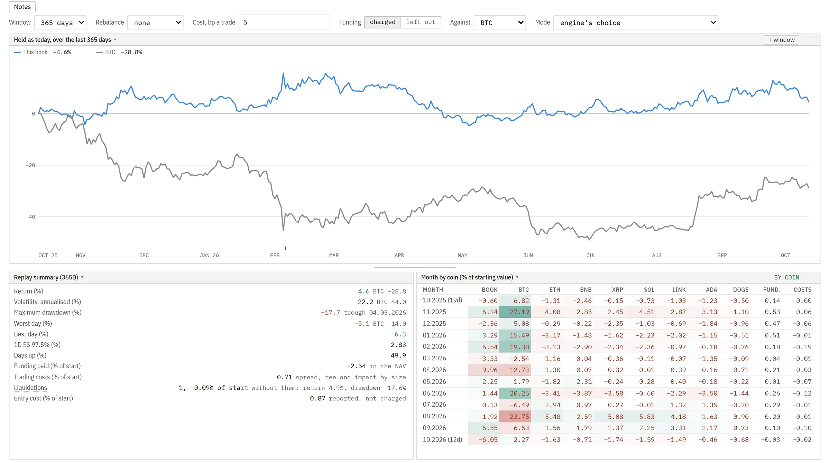
Task: Click the 27.19 BTC cell for 11.2025
Action: coord(515,312)
